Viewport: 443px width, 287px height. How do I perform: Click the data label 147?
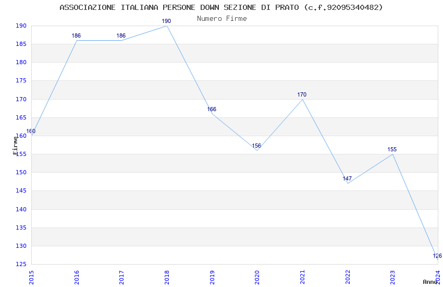347,178
